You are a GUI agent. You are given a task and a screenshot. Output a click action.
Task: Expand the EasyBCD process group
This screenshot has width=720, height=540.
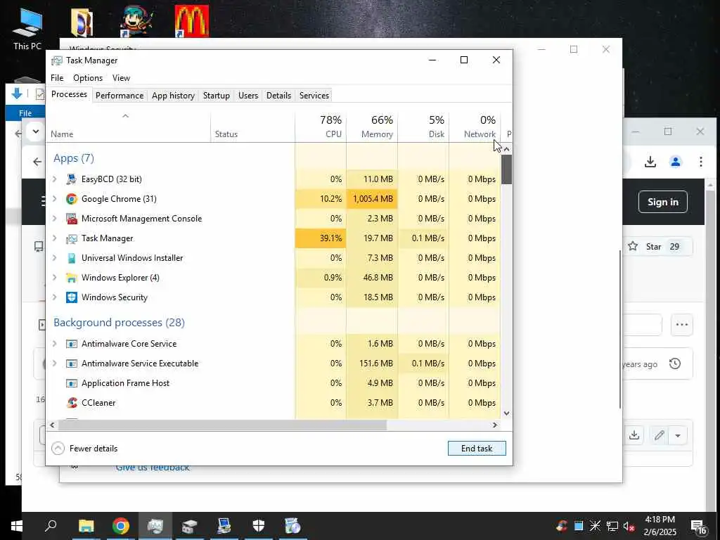click(x=55, y=179)
